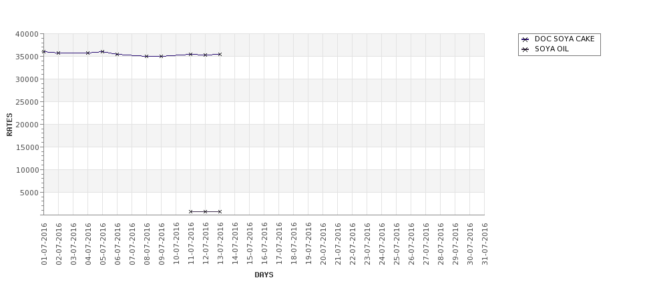
Task: Select DOC SOYA CAKE point on 12-07-2016
Action: coord(205,55)
